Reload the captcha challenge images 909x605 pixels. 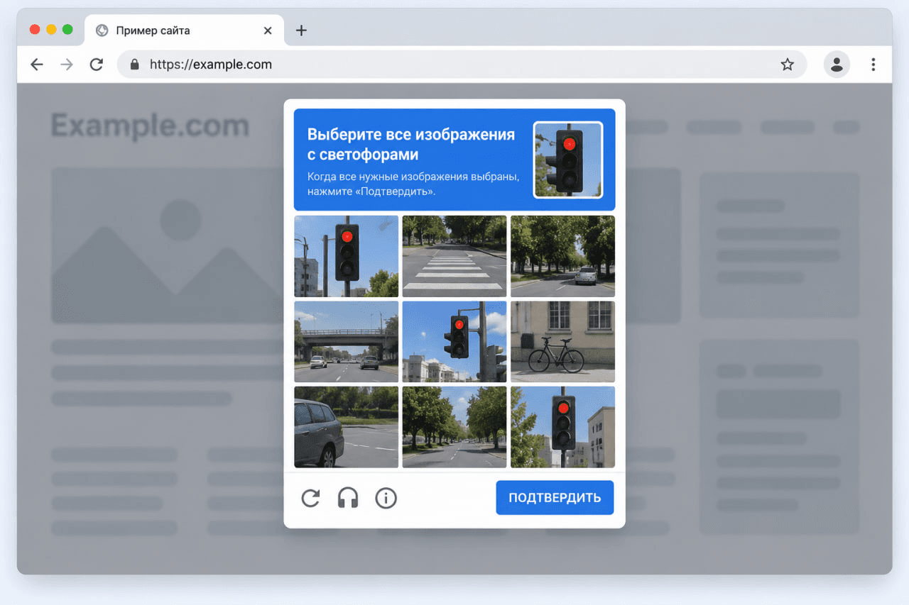(x=310, y=498)
